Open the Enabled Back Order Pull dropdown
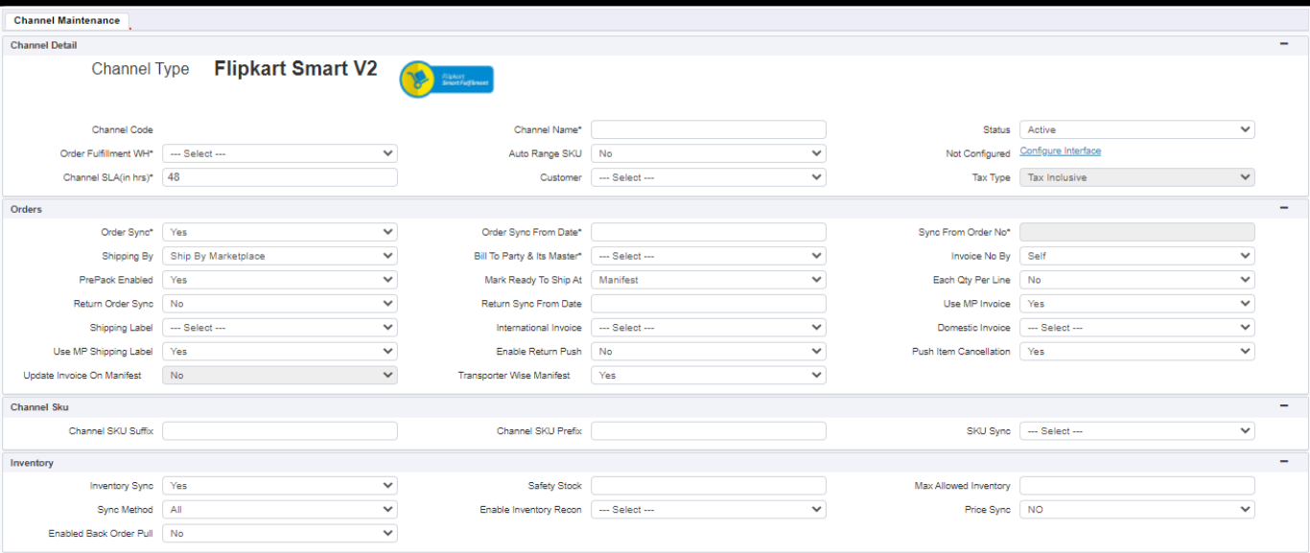Viewport: 1310px width, 553px height. click(279, 534)
